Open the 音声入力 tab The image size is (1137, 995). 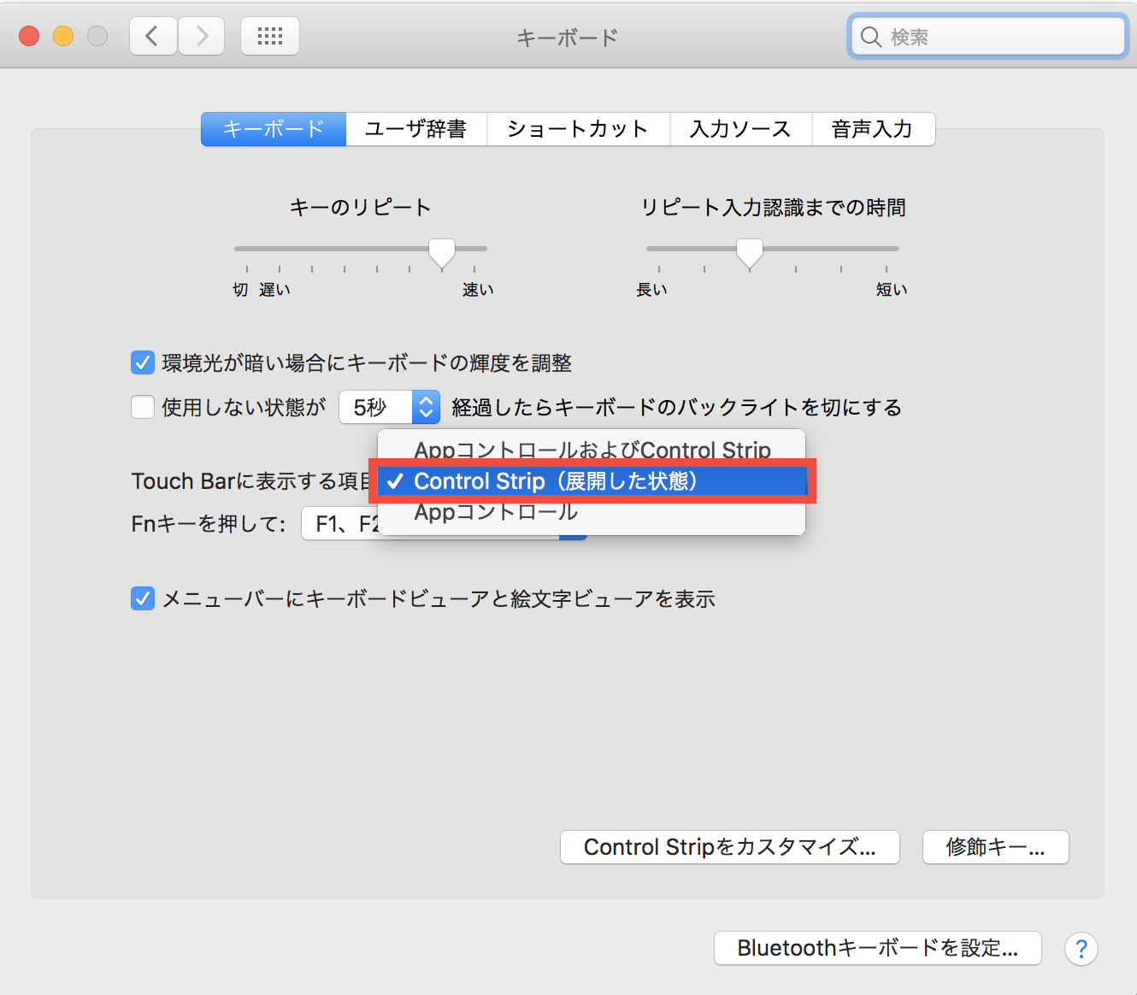873,129
